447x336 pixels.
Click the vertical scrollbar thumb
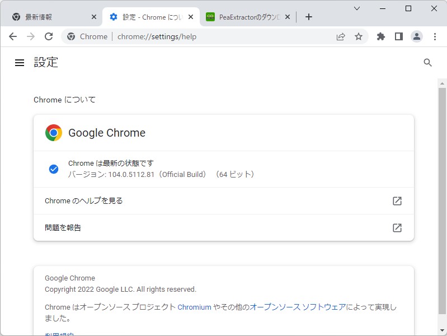(x=442, y=201)
